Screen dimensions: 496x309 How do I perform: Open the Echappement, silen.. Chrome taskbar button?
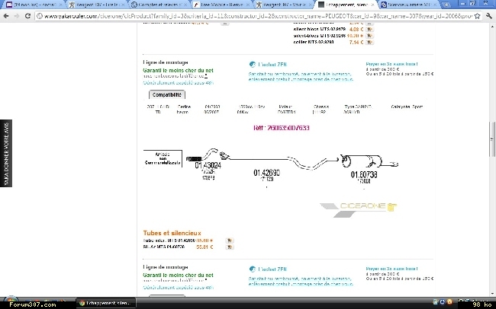click(106, 303)
